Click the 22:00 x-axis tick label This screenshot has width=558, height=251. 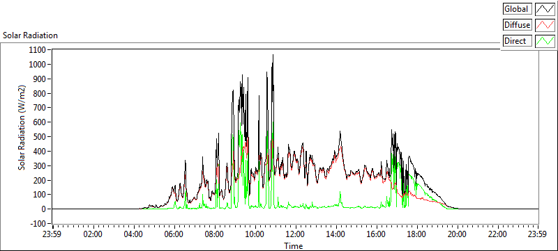pyautogui.click(x=497, y=234)
